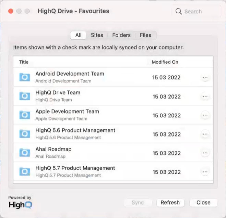
Task: Click the search magnifier icon
Action: click(179, 11)
